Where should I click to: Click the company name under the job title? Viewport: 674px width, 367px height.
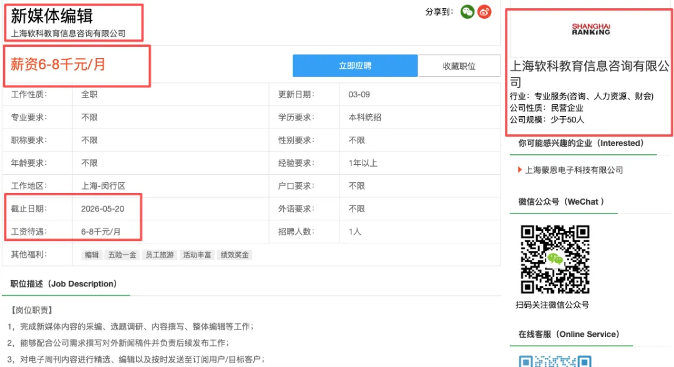[x=68, y=34]
